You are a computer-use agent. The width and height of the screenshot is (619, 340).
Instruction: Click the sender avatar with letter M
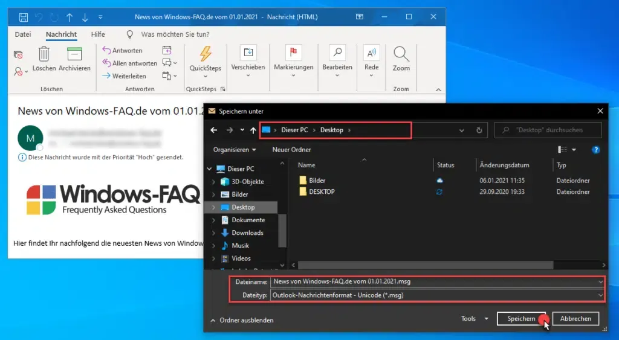[30, 138]
